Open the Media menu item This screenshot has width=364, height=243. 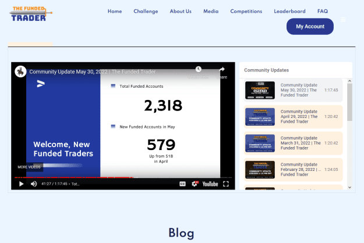(x=211, y=11)
